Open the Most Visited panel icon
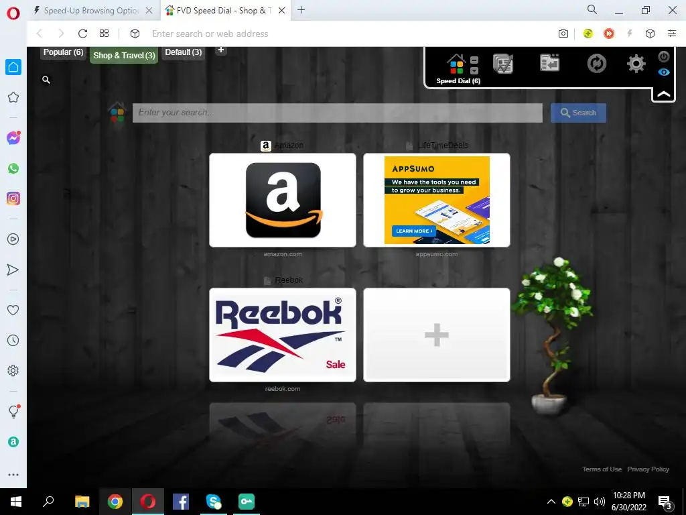Screen dimensions: 686x515 (503, 64)
